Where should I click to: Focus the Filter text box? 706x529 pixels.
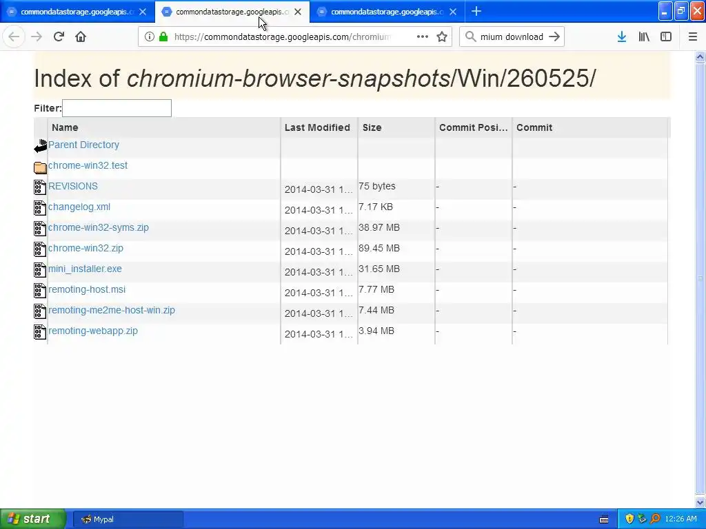click(117, 108)
